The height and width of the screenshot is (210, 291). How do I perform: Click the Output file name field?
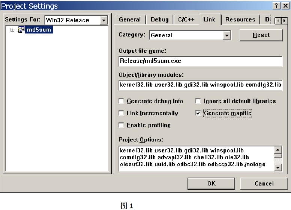(x=200, y=61)
